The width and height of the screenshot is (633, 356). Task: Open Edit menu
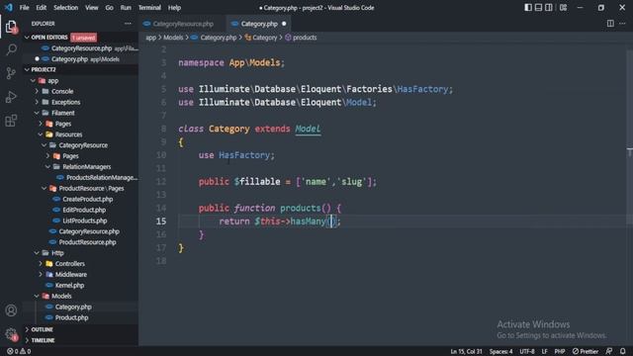tap(42, 8)
